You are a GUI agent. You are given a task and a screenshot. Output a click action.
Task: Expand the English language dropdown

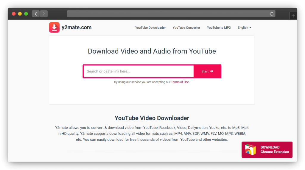(x=244, y=28)
